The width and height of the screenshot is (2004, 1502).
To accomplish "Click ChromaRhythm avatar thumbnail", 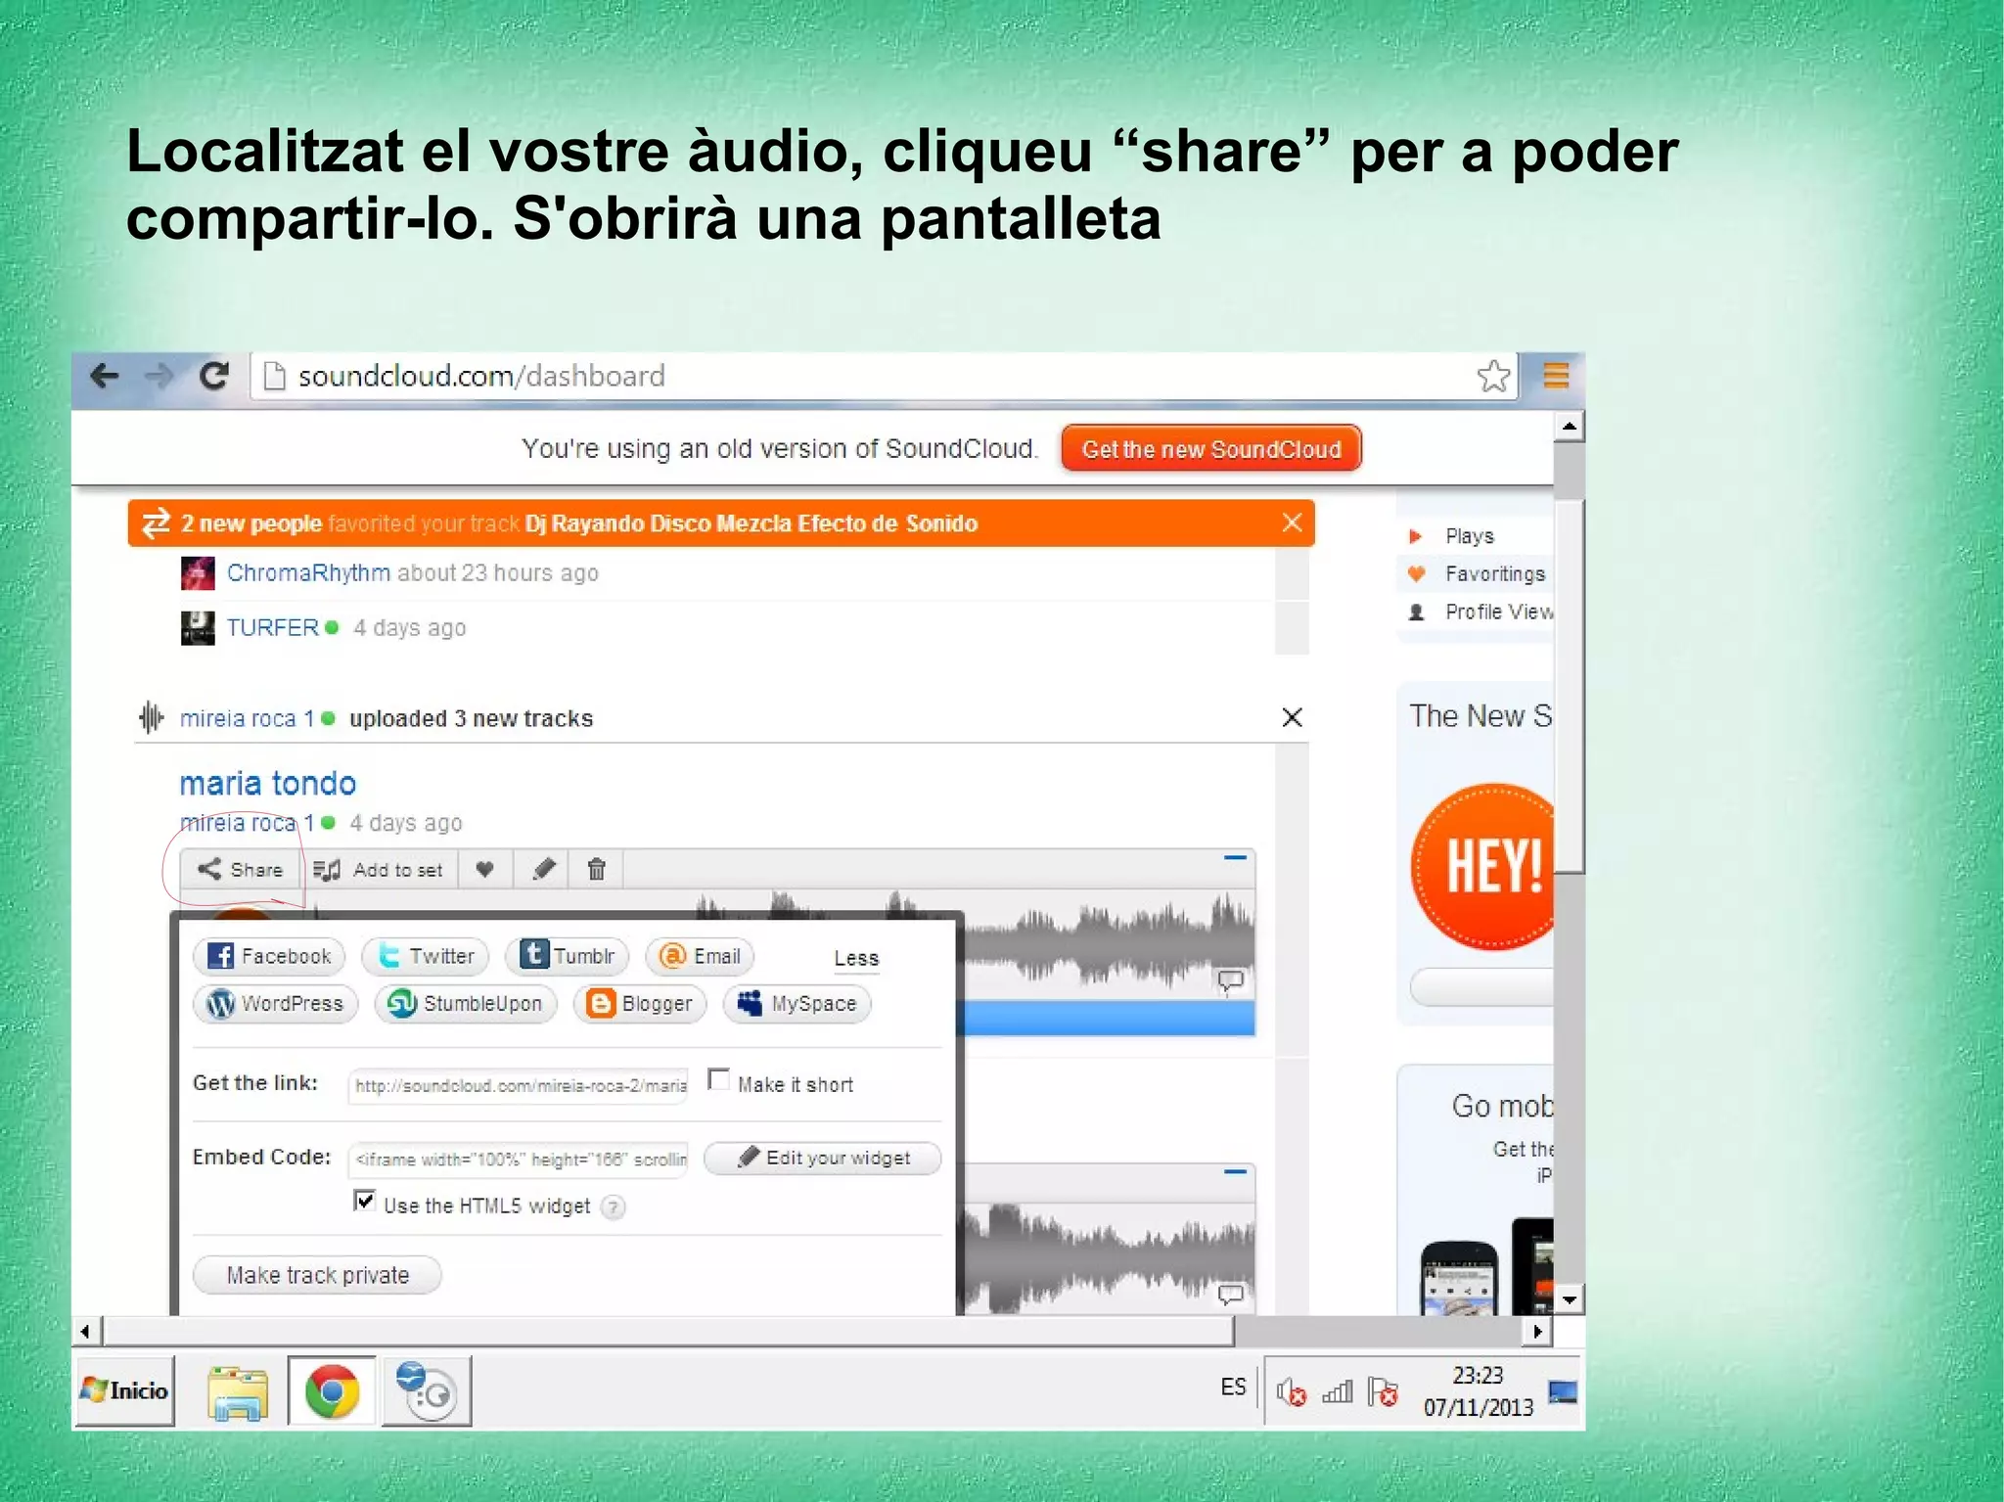I will pos(198,573).
